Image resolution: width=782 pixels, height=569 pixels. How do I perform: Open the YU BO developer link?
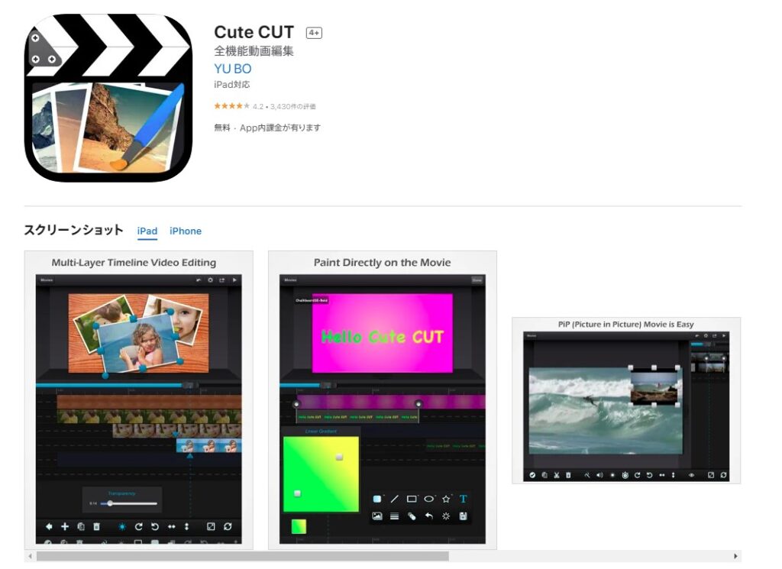point(232,69)
